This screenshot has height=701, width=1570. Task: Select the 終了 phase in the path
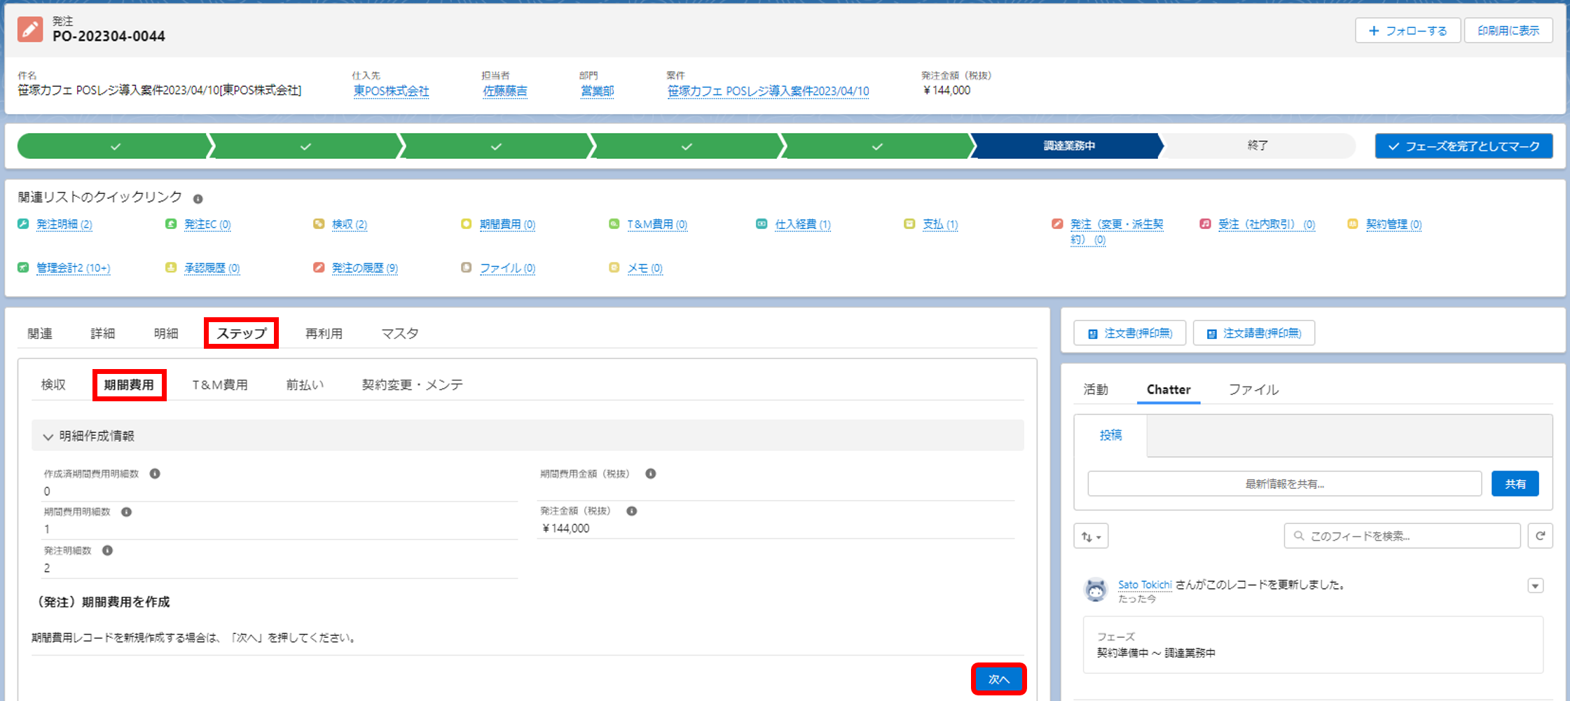tap(1258, 146)
